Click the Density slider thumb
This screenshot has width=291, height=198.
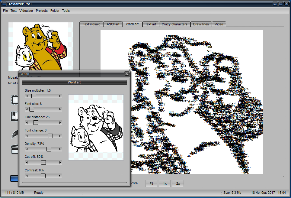tap(49, 149)
